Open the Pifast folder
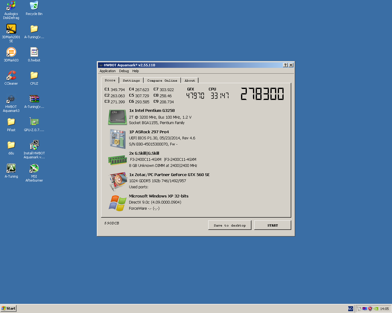This screenshot has width=392, height=313. click(11, 124)
